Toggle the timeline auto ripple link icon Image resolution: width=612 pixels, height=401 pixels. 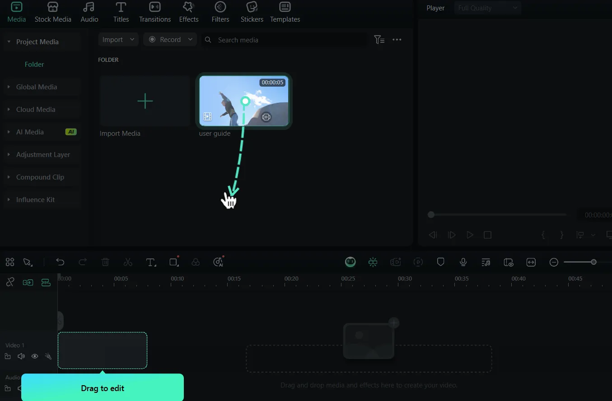click(x=10, y=282)
